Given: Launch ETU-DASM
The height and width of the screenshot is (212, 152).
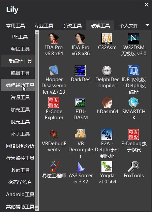Looking at the screenshot, I should click(81, 109).
